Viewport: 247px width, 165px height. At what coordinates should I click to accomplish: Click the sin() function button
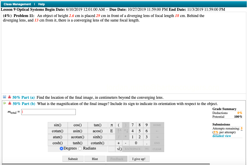point(57,125)
